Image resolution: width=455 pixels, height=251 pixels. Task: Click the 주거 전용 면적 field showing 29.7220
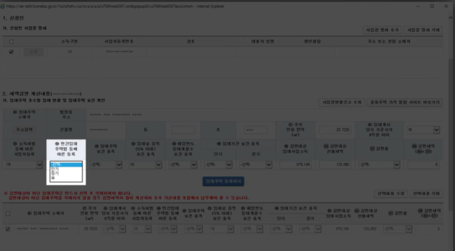[x=335, y=130]
